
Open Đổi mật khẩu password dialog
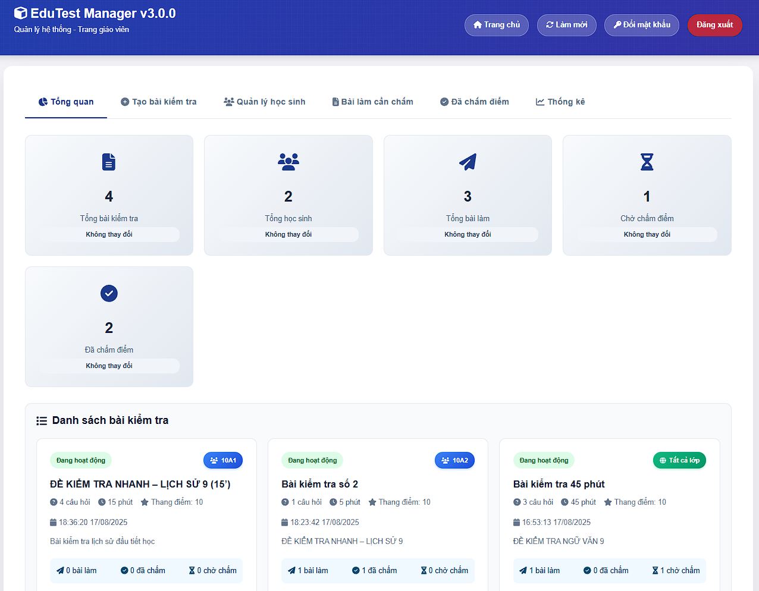pos(642,25)
